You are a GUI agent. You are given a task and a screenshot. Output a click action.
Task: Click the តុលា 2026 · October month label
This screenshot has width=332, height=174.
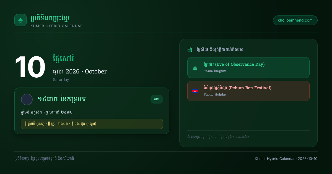[80, 71]
